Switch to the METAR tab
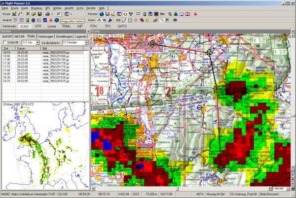The height and width of the screenshot is (198, 296). pos(19,36)
